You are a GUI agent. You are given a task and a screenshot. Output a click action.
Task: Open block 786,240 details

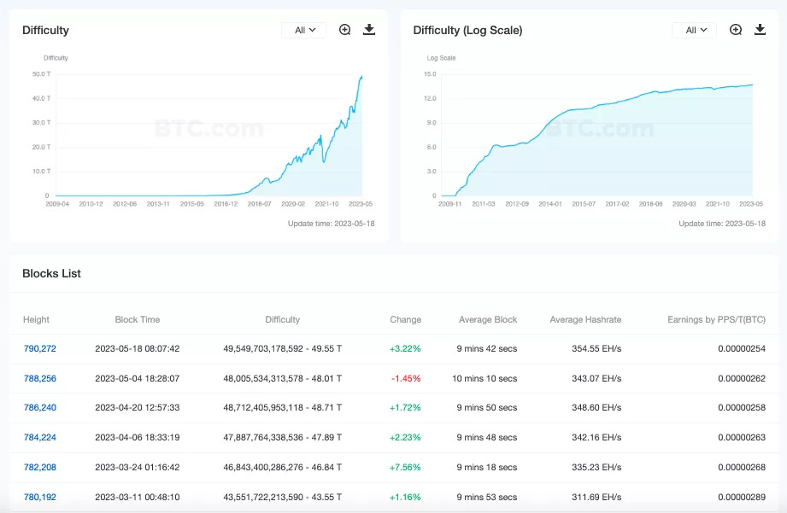40,408
